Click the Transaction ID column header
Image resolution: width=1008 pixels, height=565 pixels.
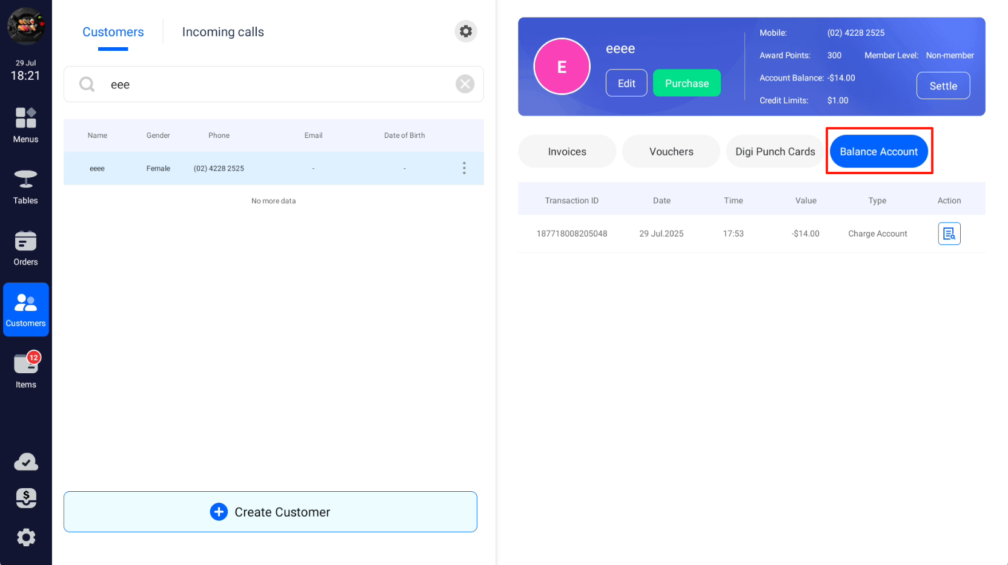click(x=571, y=200)
